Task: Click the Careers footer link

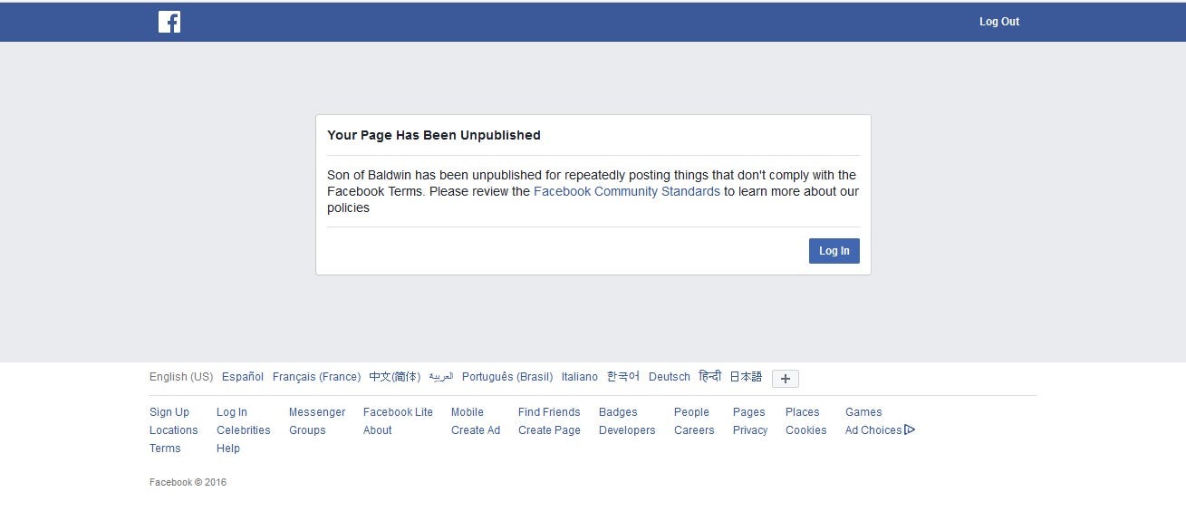Action: [694, 430]
